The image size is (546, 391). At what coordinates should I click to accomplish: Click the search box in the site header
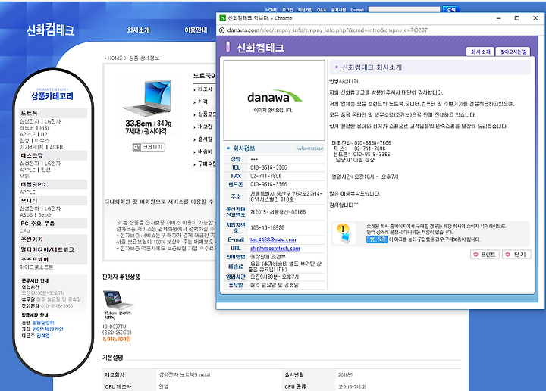(x=404, y=9)
